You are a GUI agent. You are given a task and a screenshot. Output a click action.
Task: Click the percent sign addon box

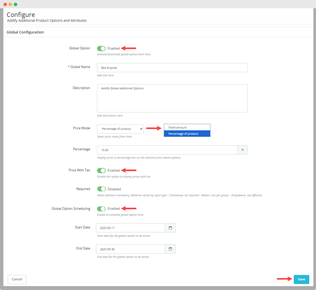pyautogui.click(x=243, y=150)
